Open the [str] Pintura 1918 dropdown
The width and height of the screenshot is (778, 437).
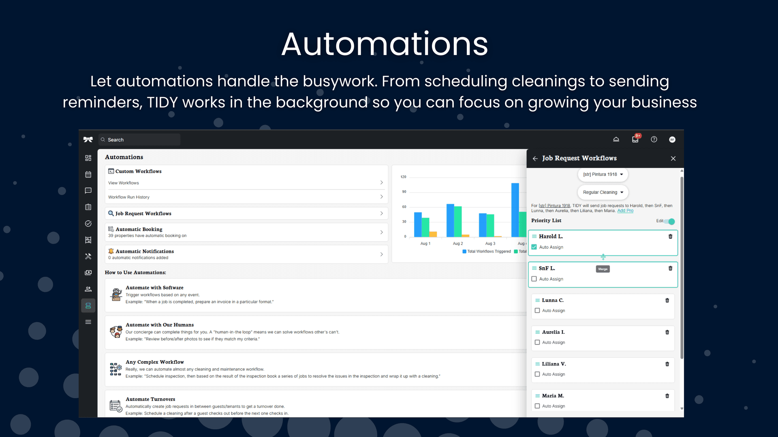(x=603, y=174)
